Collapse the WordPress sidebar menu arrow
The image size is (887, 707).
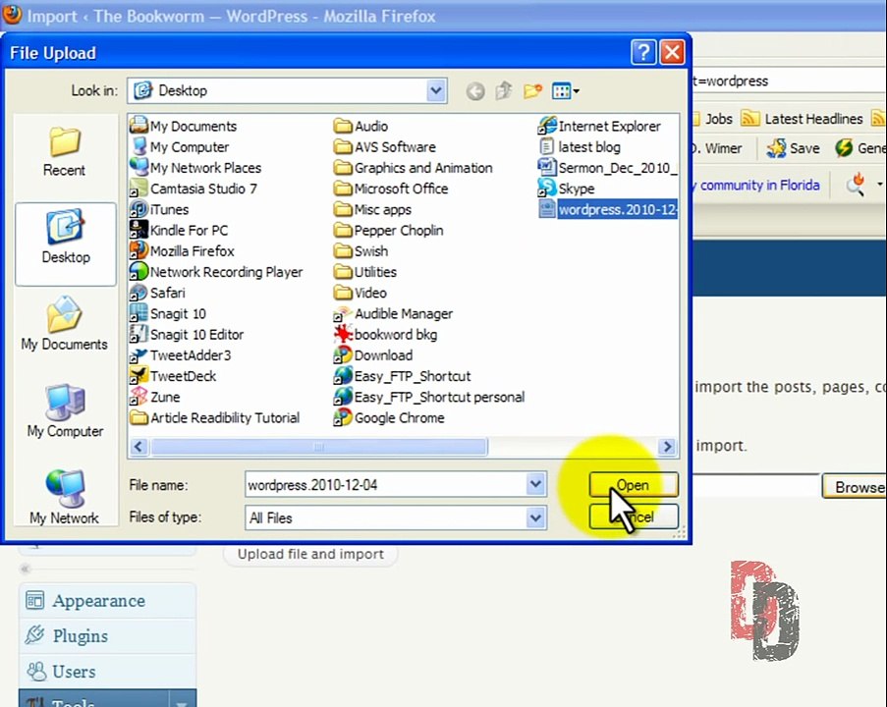pyautogui.click(x=26, y=569)
